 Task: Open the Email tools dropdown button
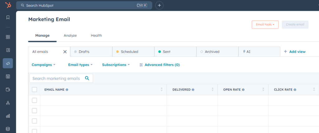point(265,25)
